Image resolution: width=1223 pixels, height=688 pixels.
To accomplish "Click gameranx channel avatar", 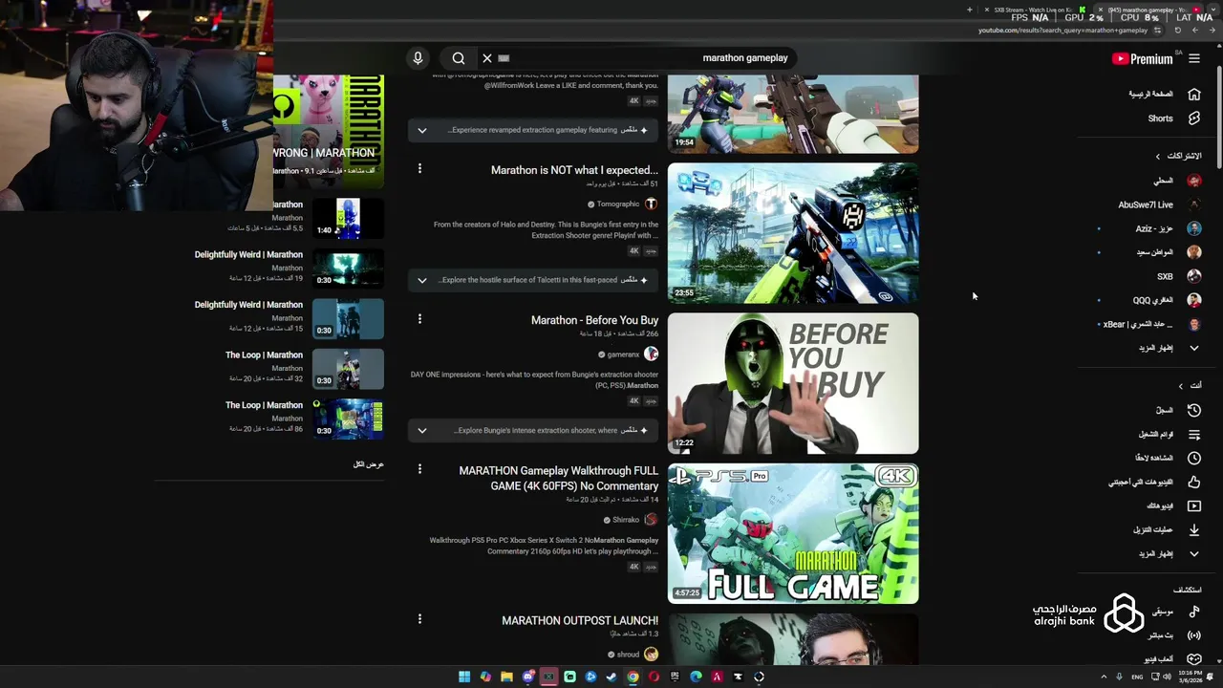I will click(652, 354).
